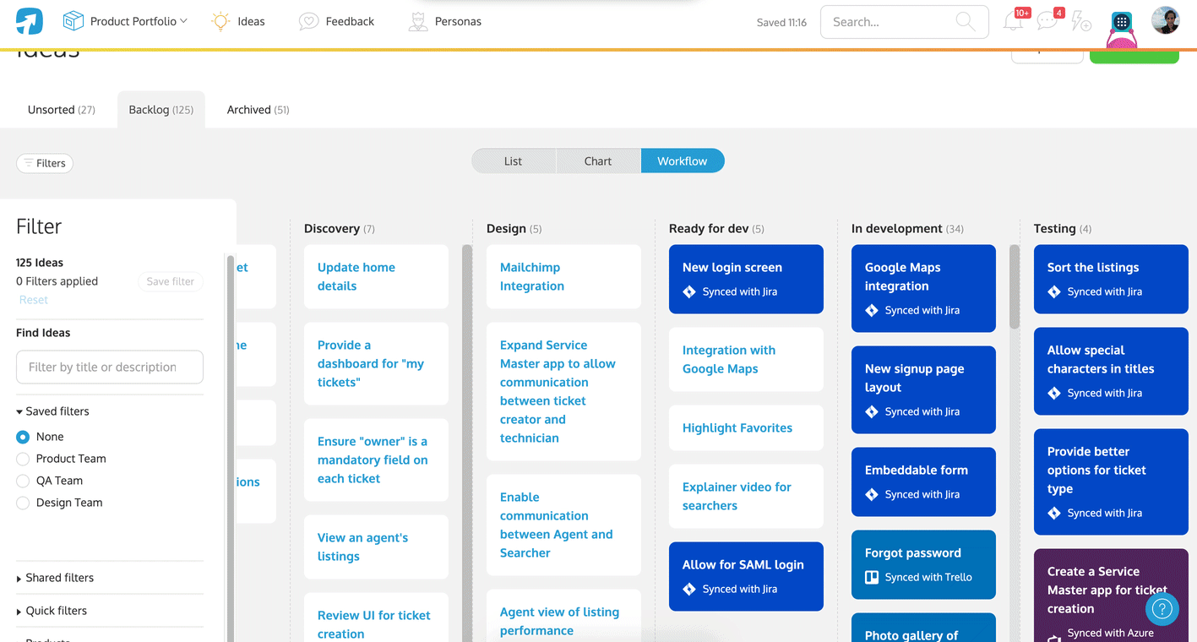1197x642 pixels.
Task: Switch to the Chart view
Action: pyautogui.click(x=598, y=160)
